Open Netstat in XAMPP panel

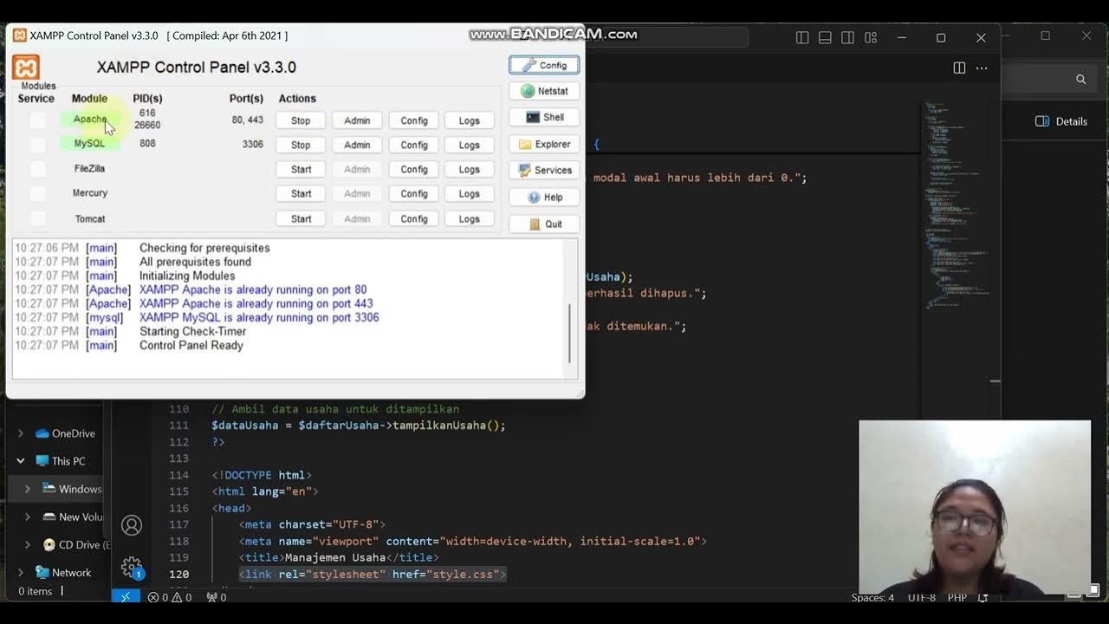click(x=544, y=91)
